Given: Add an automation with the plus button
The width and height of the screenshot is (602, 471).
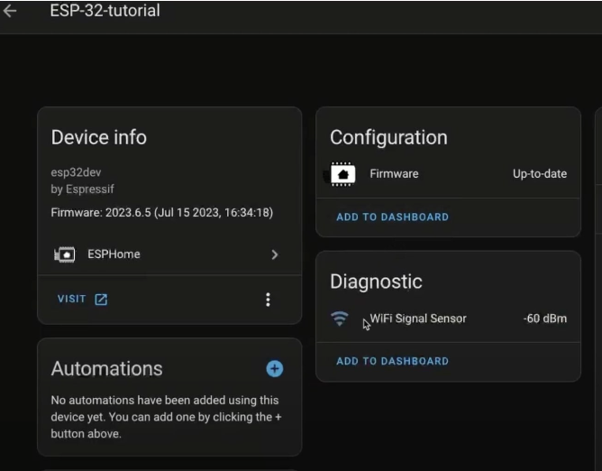Looking at the screenshot, I should coord(275,369).
